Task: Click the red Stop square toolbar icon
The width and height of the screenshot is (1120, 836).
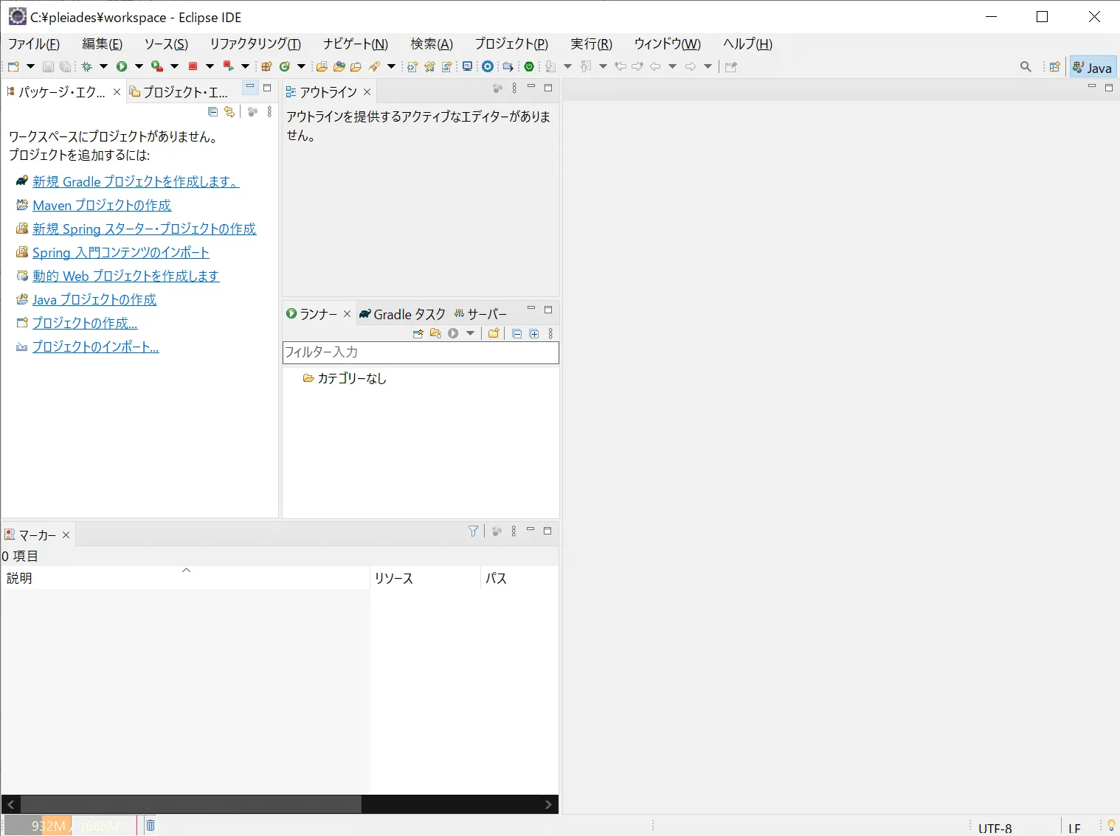Action: click(193, 66)
